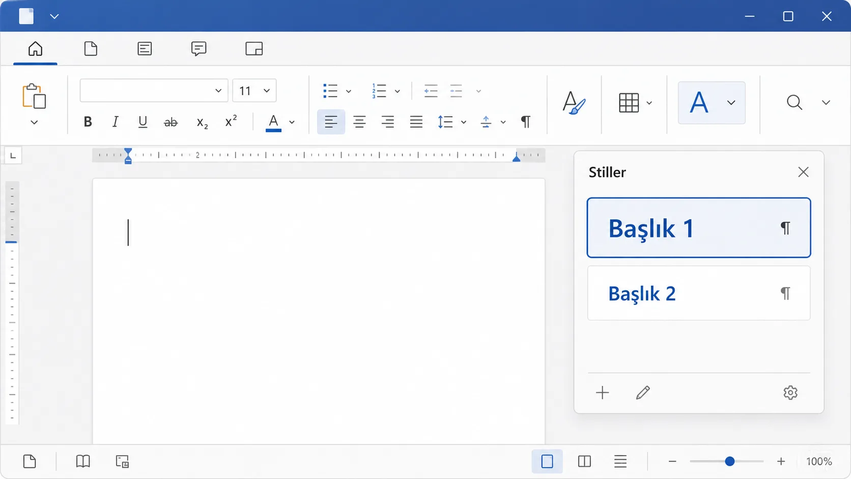Increase the paragraph indent
851x479 pixels.
tap(456, 91)
